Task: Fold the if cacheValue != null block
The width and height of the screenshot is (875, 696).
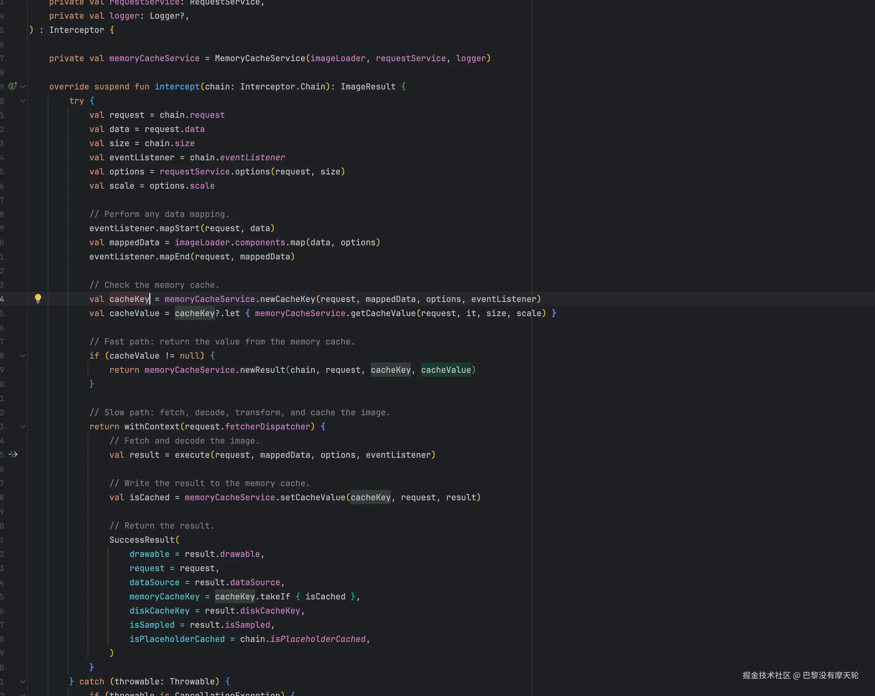Action: (x=23, y=356)
